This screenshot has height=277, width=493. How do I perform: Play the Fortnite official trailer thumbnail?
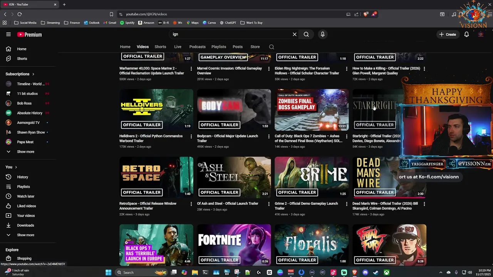click(x=234, y=245)
